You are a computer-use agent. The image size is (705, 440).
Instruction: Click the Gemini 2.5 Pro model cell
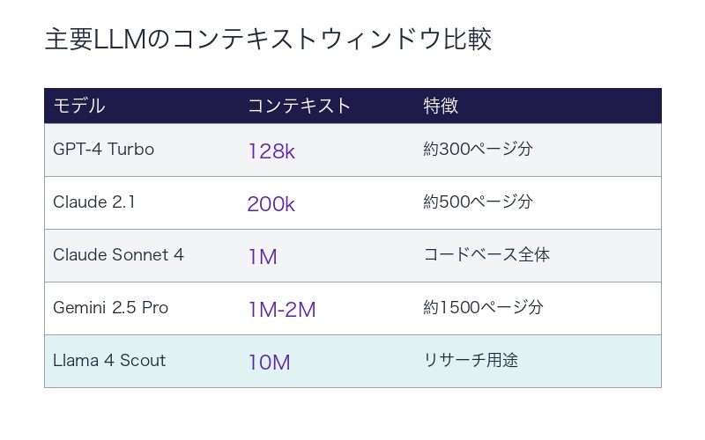pyautogui.click(x=110, y=308)
